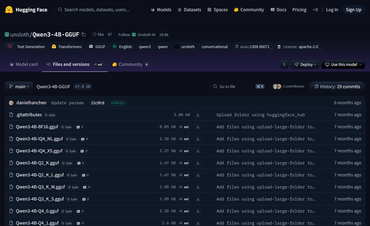
Task: Copy model name with copy icon
Action: coord(83,35)
